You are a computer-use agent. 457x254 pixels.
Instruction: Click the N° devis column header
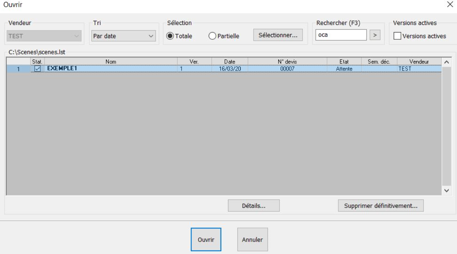(287, 62)
